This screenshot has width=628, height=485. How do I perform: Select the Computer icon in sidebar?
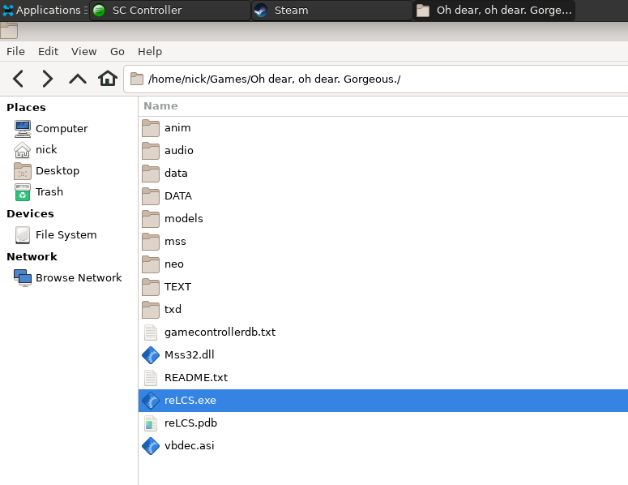pos(23,129)
